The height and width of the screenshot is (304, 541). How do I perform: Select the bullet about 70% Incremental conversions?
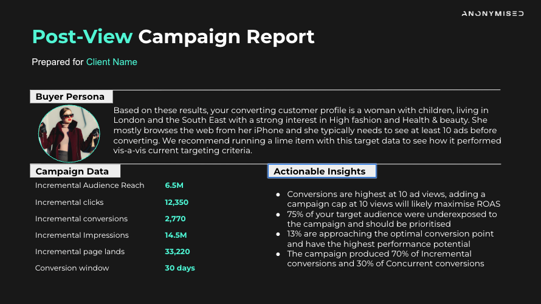click(385, 258)
